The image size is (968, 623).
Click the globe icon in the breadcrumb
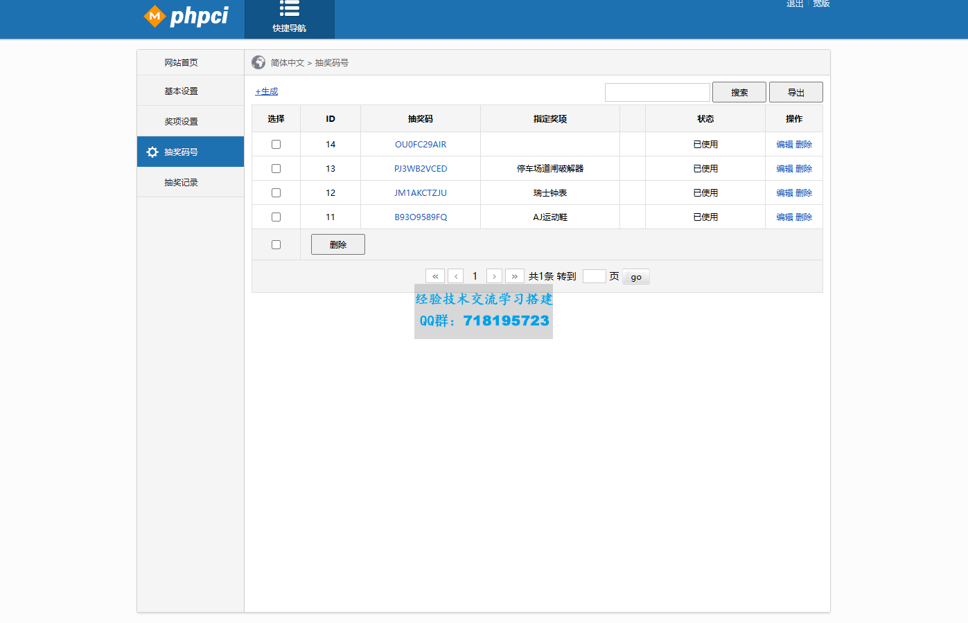pyautogui.click(x=258, y=62)
